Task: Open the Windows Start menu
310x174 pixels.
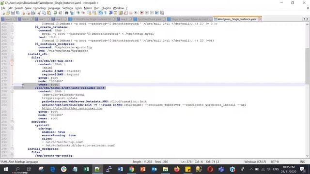Action: click(x=5, y=169)
